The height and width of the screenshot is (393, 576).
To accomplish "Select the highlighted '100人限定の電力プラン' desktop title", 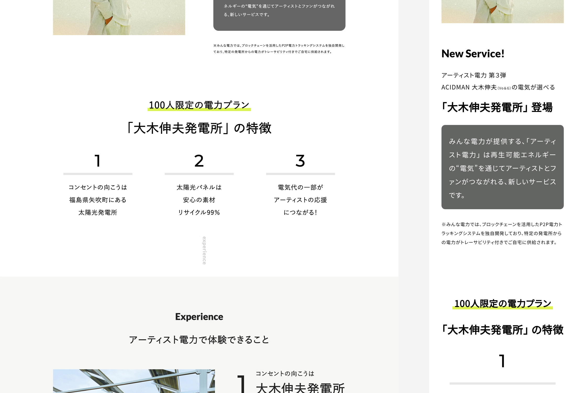I will (199, 105).
